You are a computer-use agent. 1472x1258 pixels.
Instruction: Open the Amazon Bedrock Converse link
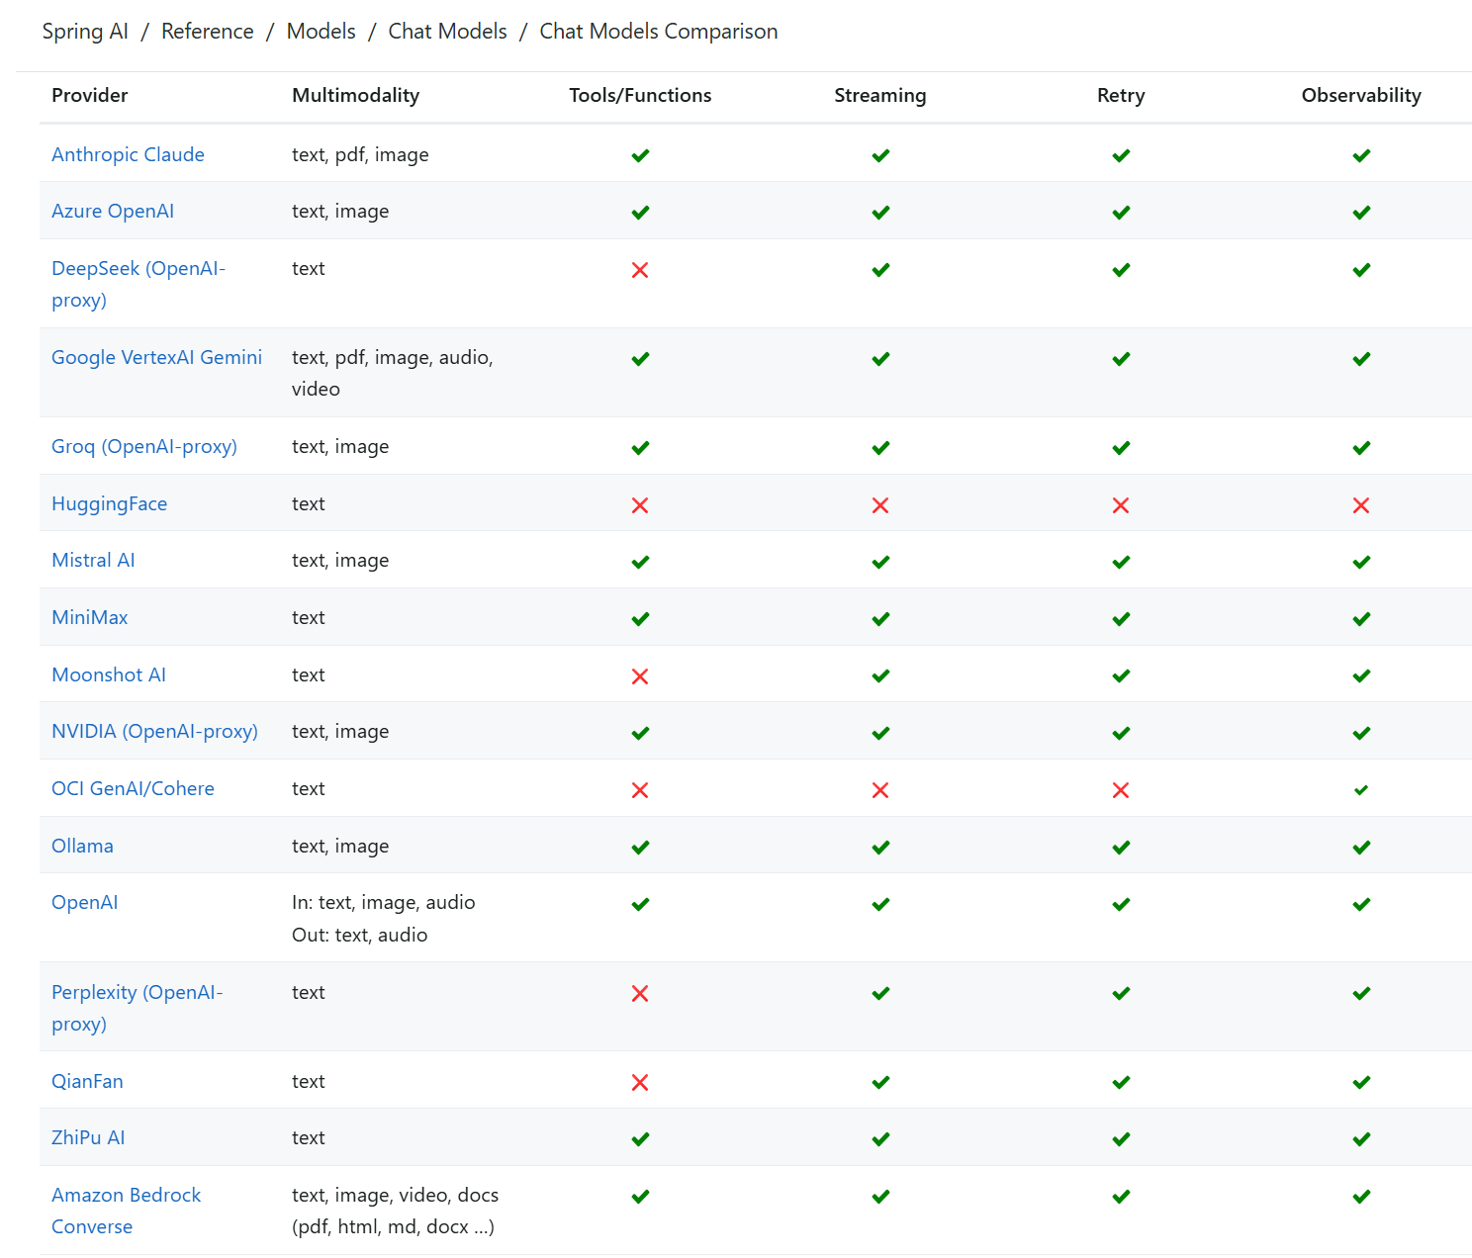(126, 1211)
